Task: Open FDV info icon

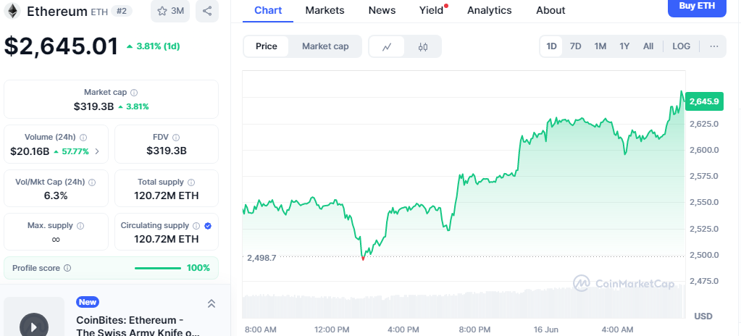Action: (x=176, y=138)
